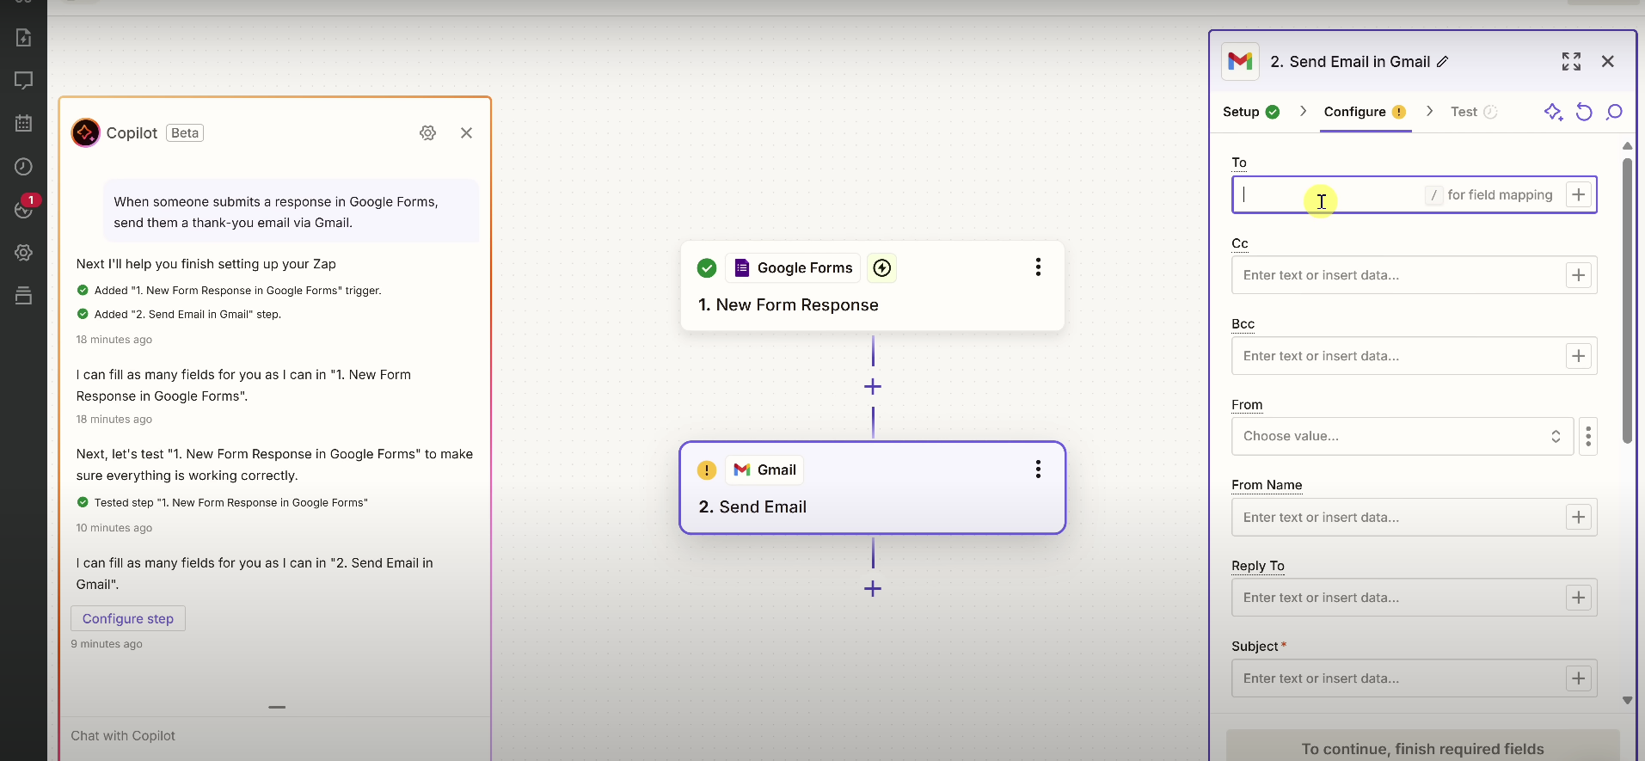1645x761 pixels.
Task: Switch to the Configure tab
Action: (1365, 112)
